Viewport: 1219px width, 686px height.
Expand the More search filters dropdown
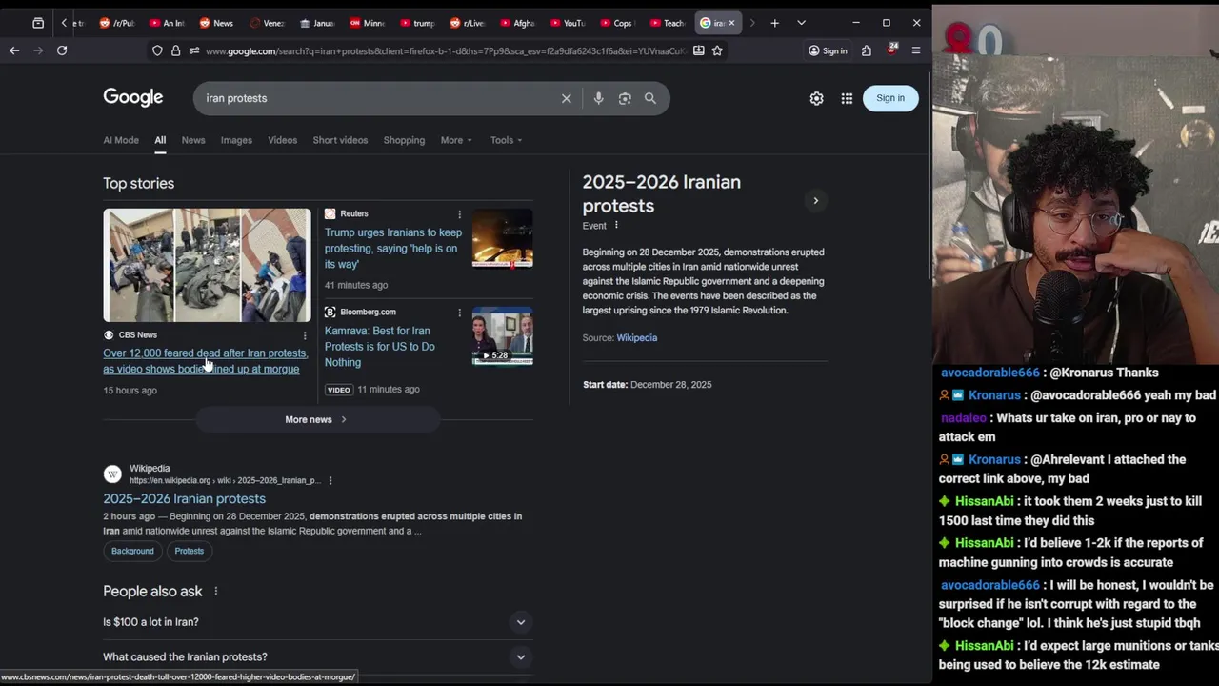pyautogui.click(x=456, y=140)
